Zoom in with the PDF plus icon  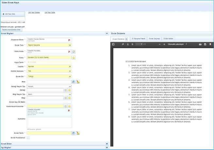click(x=164, y=44)
